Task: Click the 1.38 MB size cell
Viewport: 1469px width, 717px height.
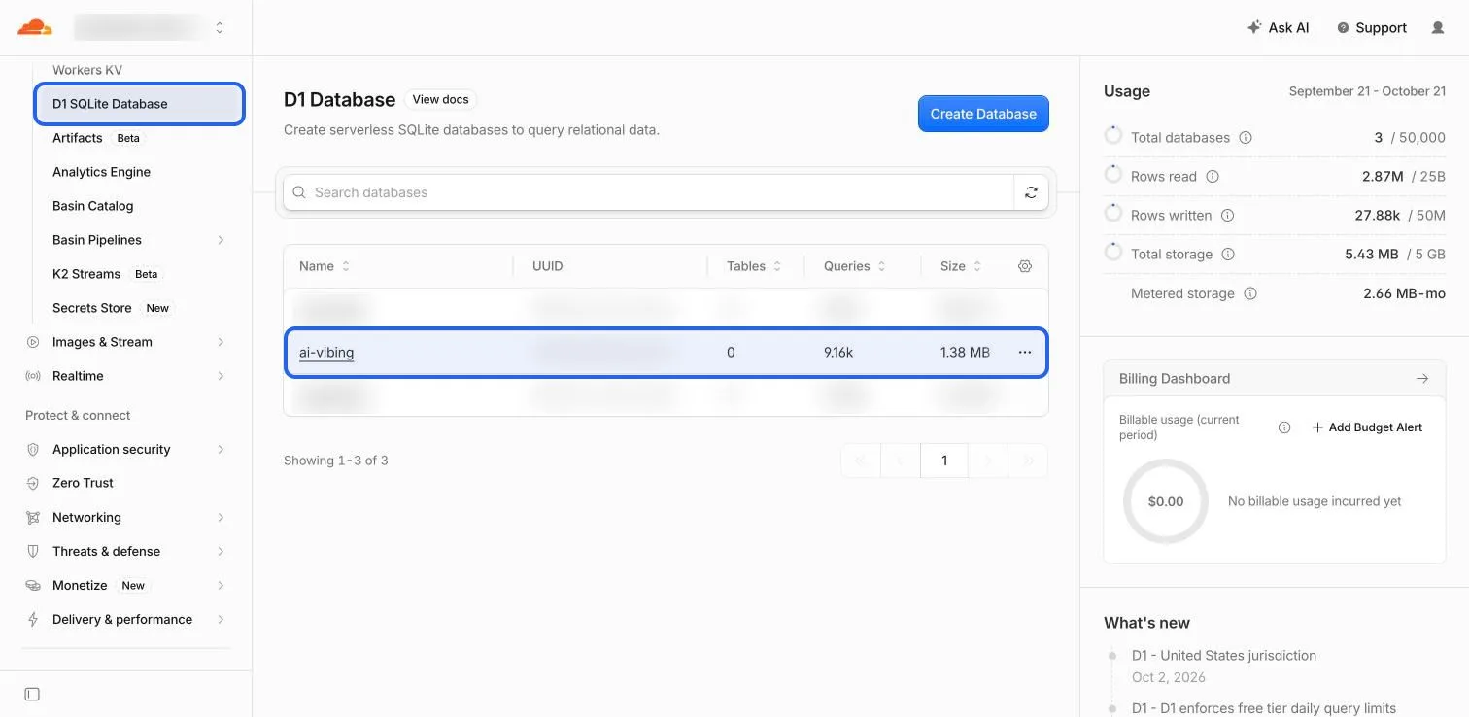Action: (x=965, y=353)
